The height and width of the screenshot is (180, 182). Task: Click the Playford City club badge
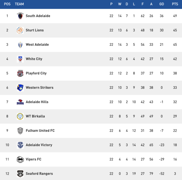(x=20, y=73)
